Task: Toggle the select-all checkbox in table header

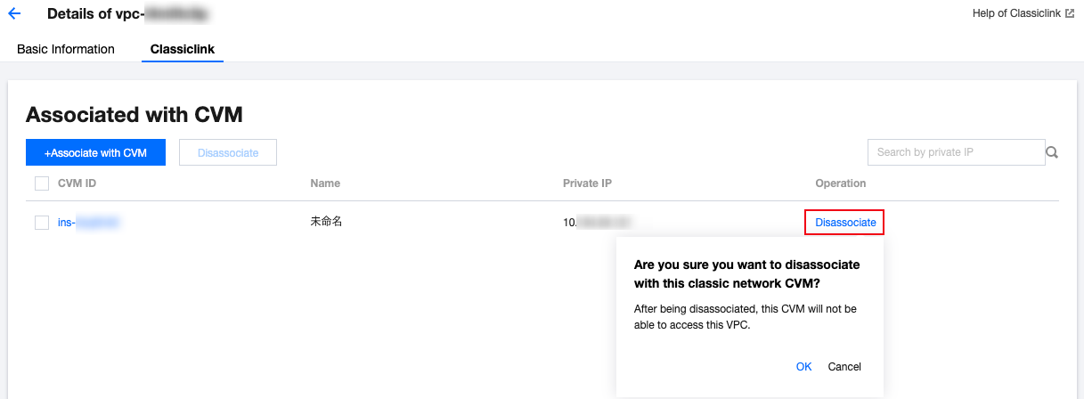Action: click(x=42, y=183)
